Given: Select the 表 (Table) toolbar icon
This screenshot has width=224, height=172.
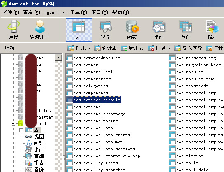Looking at the screenshot, I should tap(79, 30).
